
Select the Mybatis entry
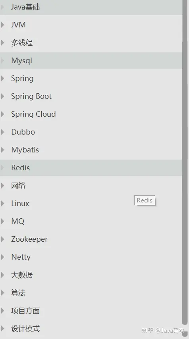coord(25,150)
